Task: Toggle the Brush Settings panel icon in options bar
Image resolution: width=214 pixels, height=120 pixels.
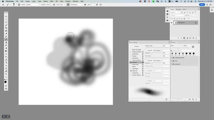Action: click(x=19, y=5)
